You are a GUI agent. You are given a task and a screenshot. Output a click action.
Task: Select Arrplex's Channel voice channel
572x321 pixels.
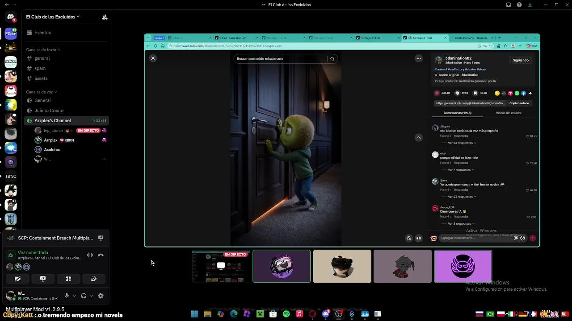point(66,120)
